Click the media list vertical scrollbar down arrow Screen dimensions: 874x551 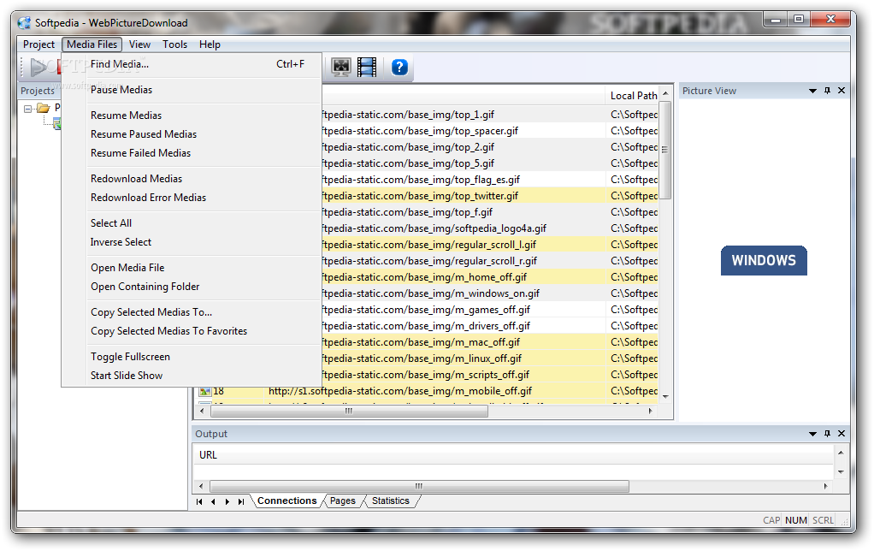(x=665, y=396)
